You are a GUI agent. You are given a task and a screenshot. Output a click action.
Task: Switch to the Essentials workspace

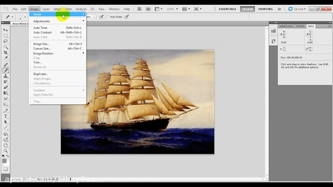coord(228,9)
